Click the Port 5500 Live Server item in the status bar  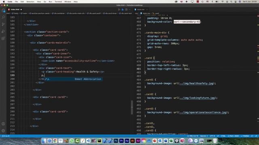coord(233,136)
